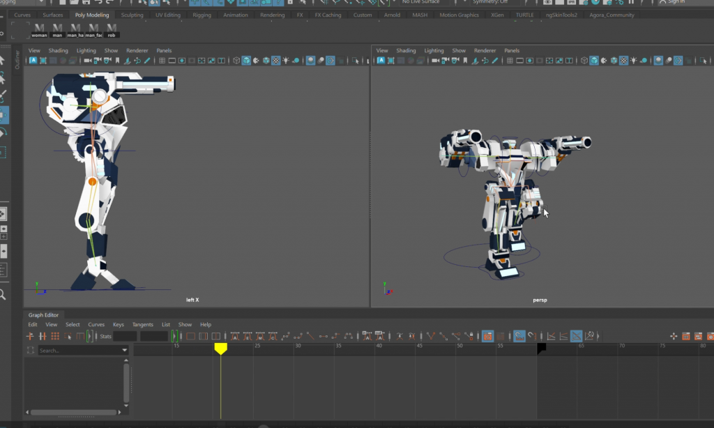Click the Graph Editor panel title

[x=43, y=315]
